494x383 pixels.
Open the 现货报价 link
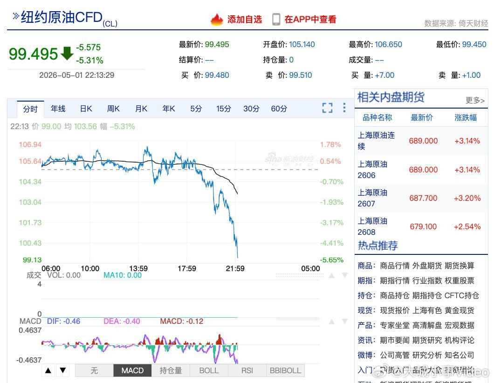(394, 311)
